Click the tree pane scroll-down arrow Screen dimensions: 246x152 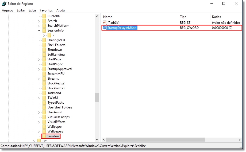pyautogui.click(x=97, y=139)
